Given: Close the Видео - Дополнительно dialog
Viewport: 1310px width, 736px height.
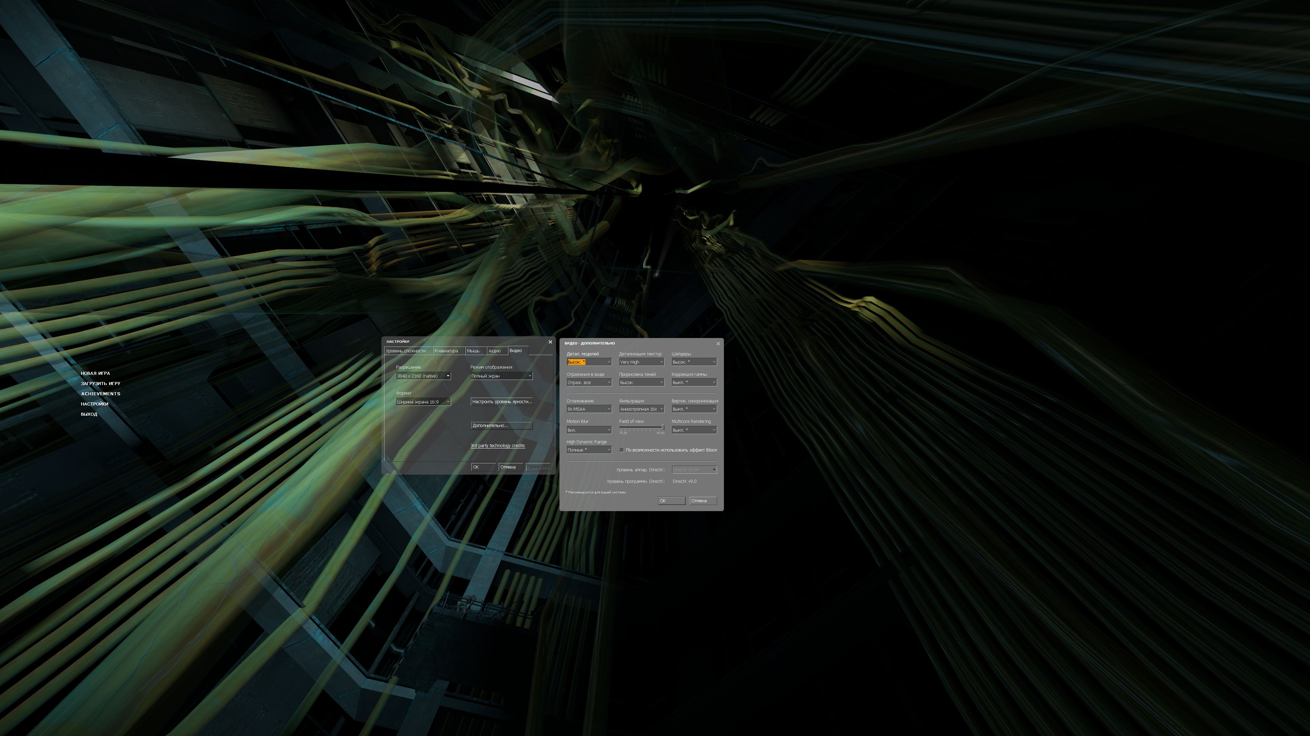Looking at the screenshot, I should click(x=718, y=344).
